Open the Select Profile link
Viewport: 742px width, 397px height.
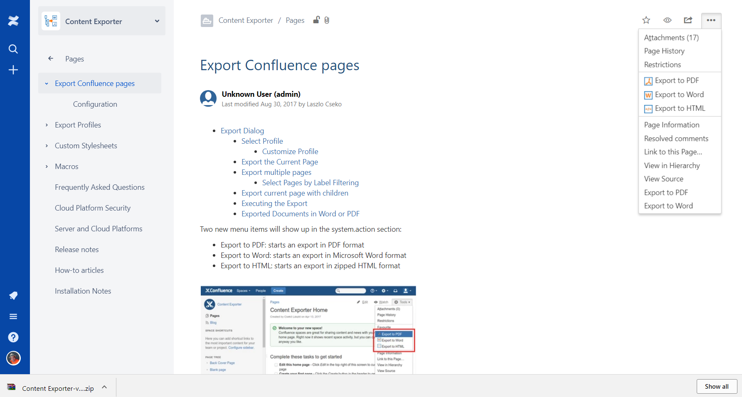(x=262, y=141)
